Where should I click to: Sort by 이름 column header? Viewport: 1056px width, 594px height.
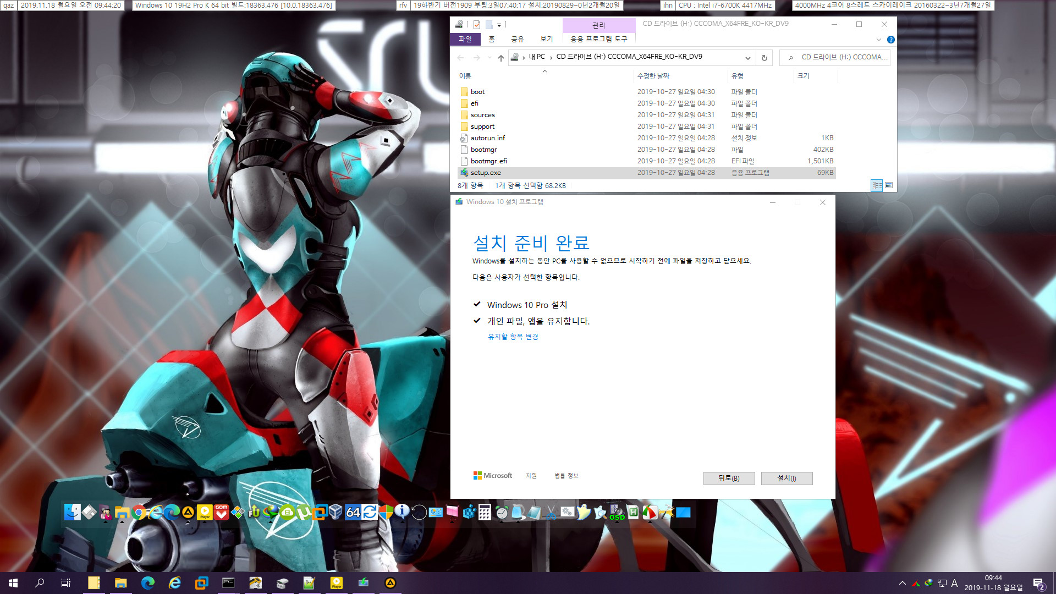(x=465, y=76)
